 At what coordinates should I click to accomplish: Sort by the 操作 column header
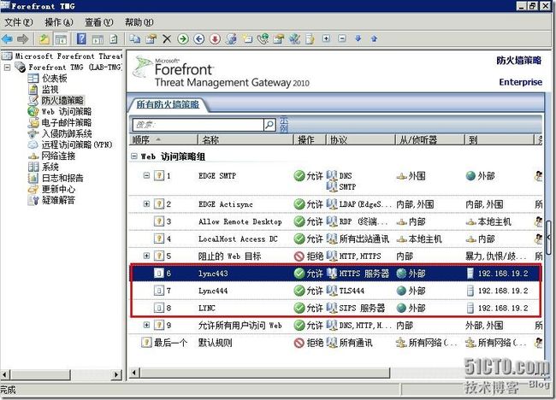tap(309, 140)
